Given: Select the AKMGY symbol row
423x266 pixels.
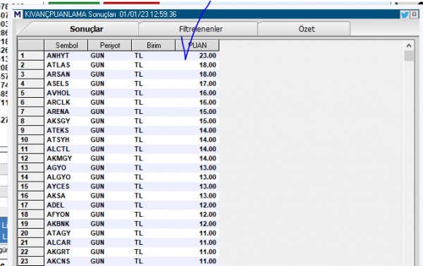Looking at the screenshot, I should click(118, 158).
